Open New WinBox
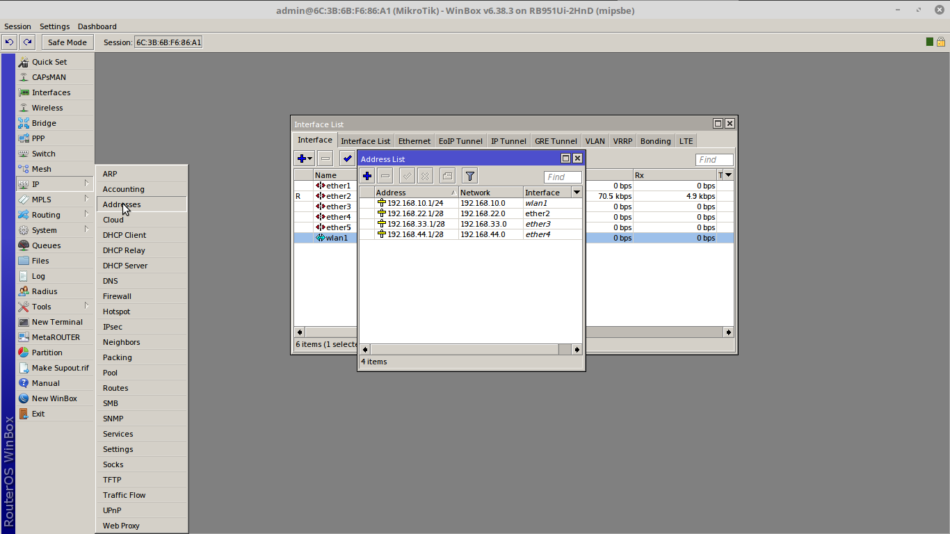Image resolution: width=950 pixels, height=534 pixels. [55, 398]
